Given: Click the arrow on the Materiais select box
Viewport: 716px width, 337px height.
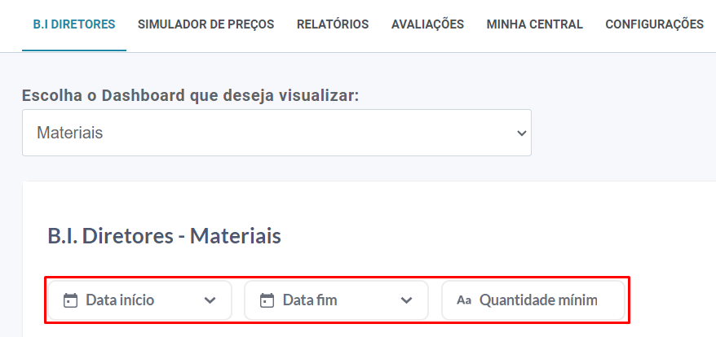Looking at the screenshot, I should click(522, 133).
